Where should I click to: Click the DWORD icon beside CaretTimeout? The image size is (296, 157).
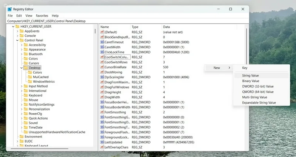(102, 42)
